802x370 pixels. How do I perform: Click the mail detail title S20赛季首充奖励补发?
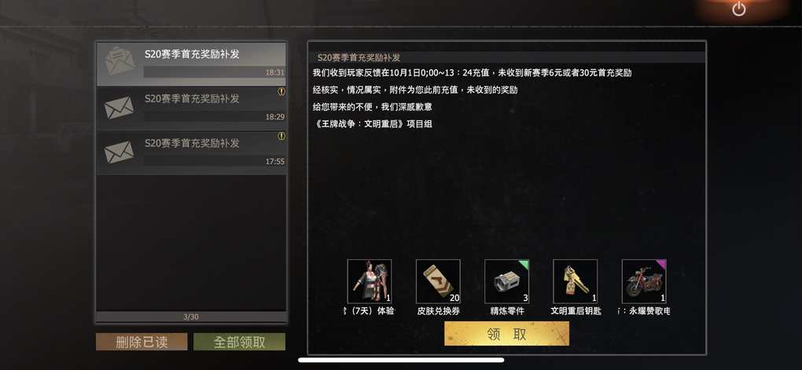[x=359, y=58]
